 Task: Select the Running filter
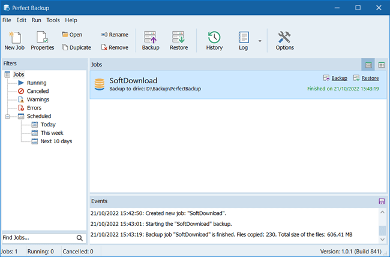[x=36, y=83]
